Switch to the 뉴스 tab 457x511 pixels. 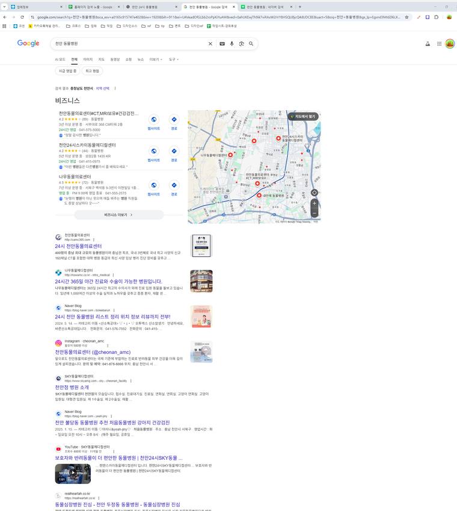pyautogui.click(x=140, y=60)
